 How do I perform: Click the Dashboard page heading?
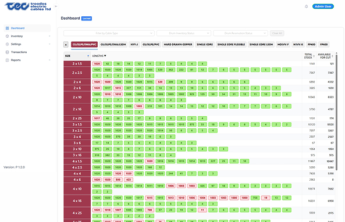[x=70, y=18]
